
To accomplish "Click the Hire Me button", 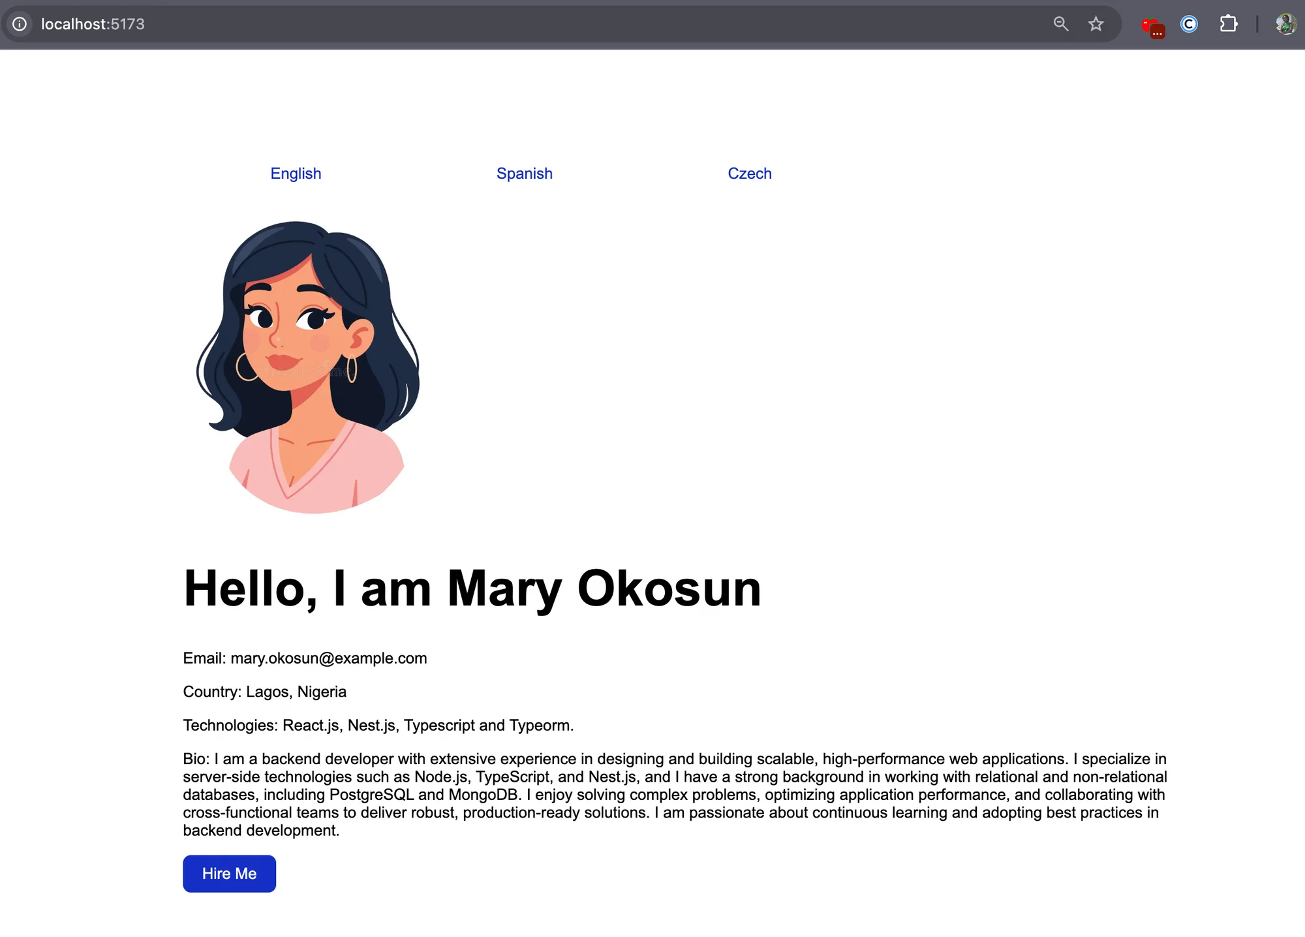I will (229, 874).
